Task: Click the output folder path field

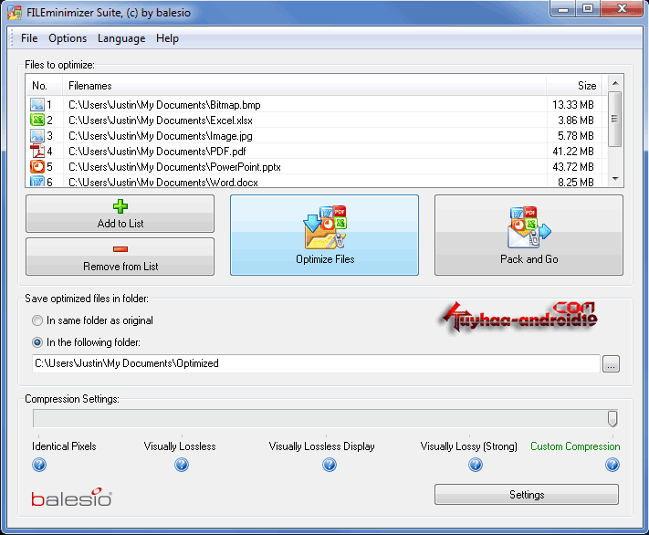Action: tap(316, 363)
